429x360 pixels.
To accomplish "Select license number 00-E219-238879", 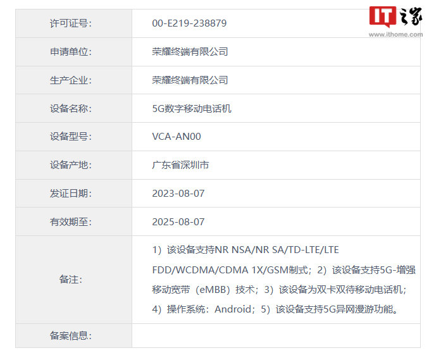I will 189,23.
